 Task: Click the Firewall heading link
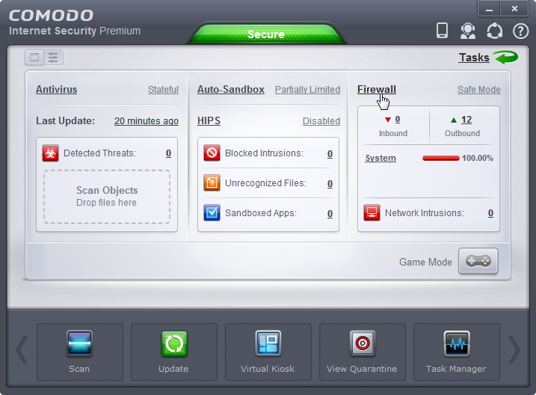376,90
